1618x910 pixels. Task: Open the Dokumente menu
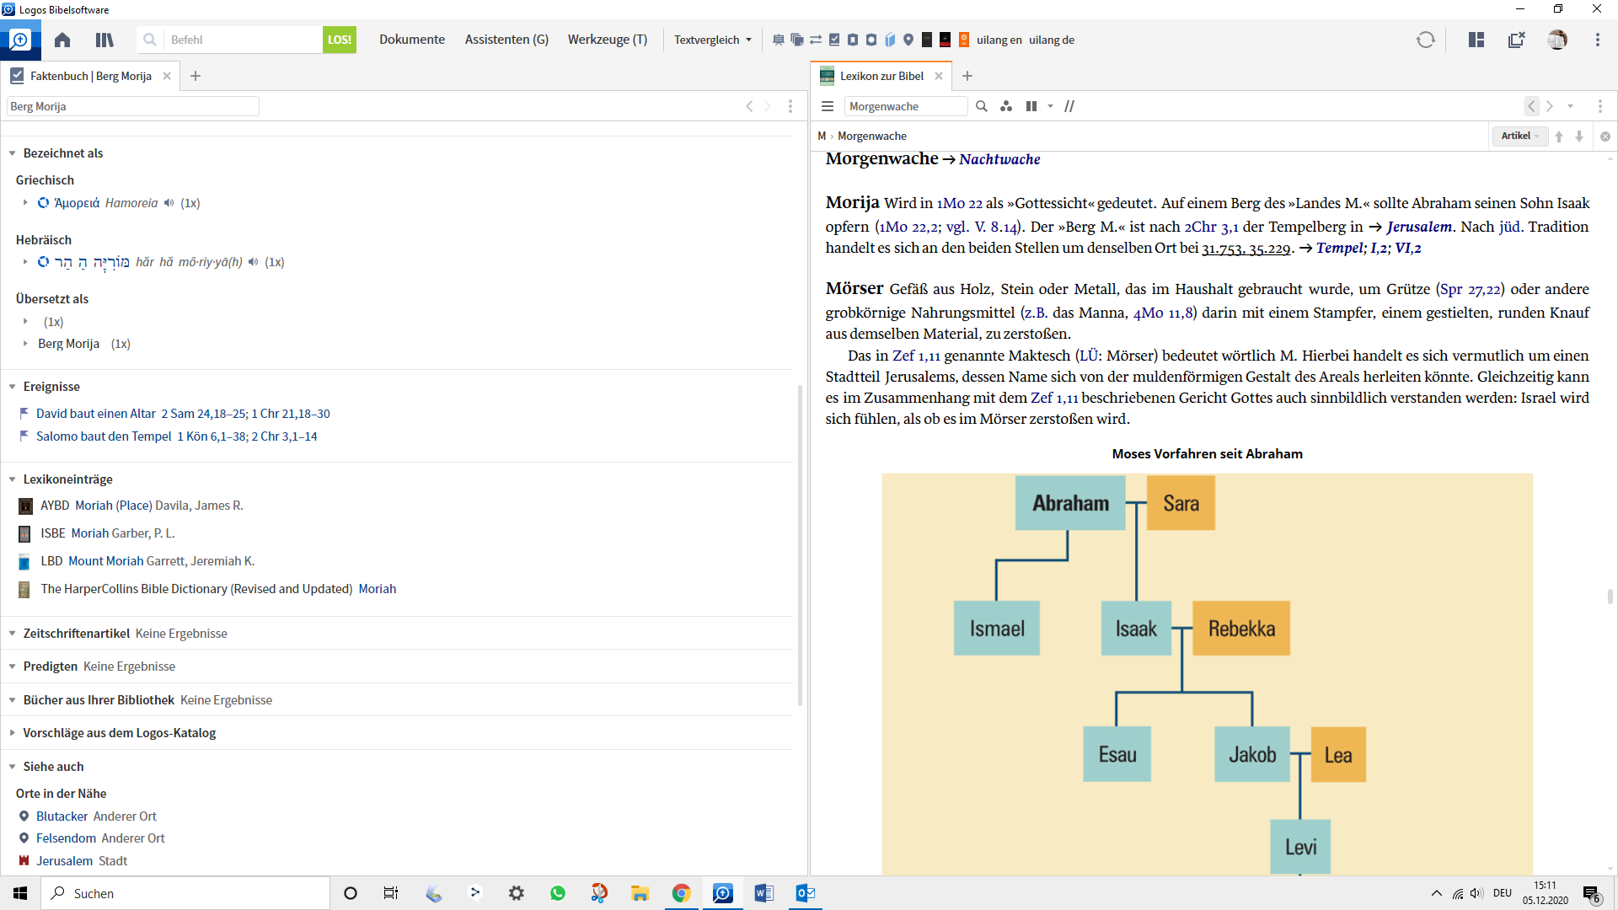pyautogui.click(x=411, y=40)
